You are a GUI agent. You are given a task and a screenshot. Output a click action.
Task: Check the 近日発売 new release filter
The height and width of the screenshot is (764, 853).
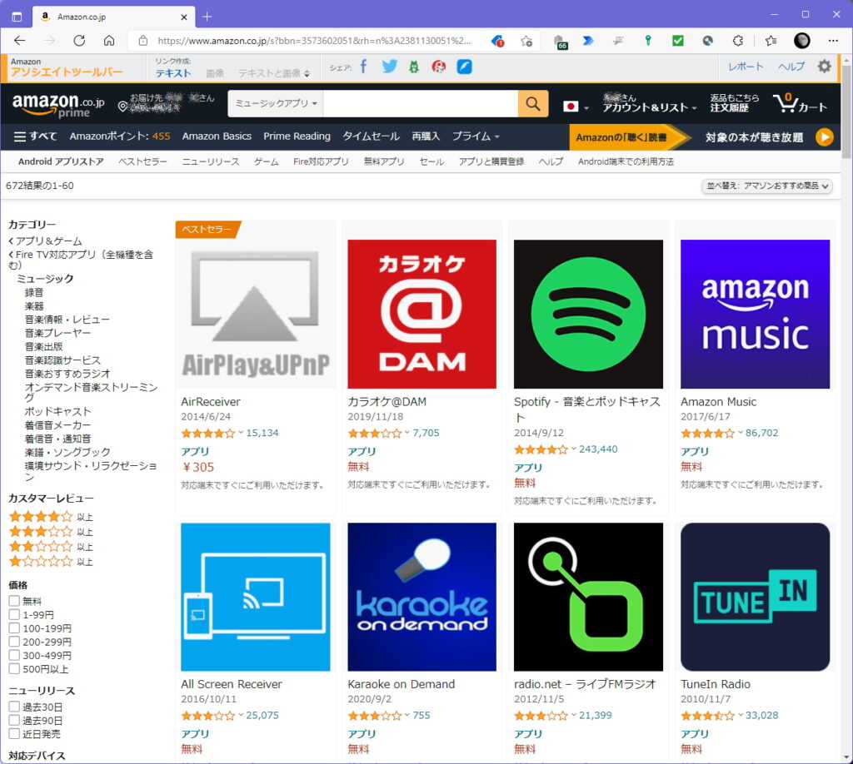click(14, 734)
